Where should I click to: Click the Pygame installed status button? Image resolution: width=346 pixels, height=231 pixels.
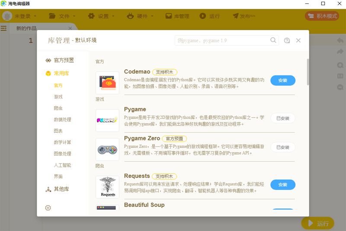282,118
